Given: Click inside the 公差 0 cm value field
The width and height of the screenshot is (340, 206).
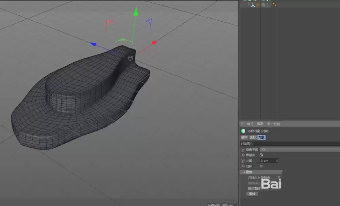Looking at the screenshot, I should 268,161.
